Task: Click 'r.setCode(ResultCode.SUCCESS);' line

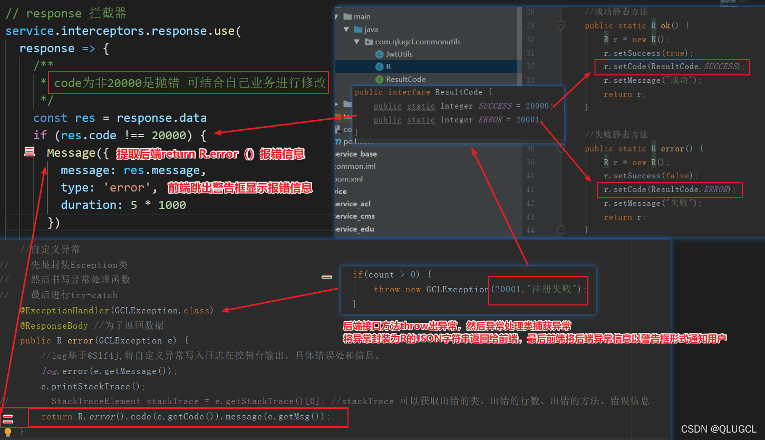Action: click(675, 67)
